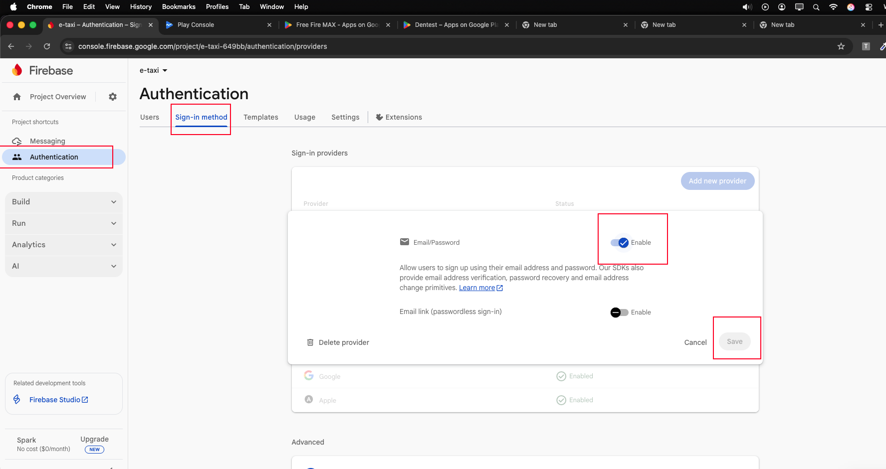The width and height of the screenshot is (886, 469).
Task: Click the Project Overview home icon
Action: click(x=17, y=97)
